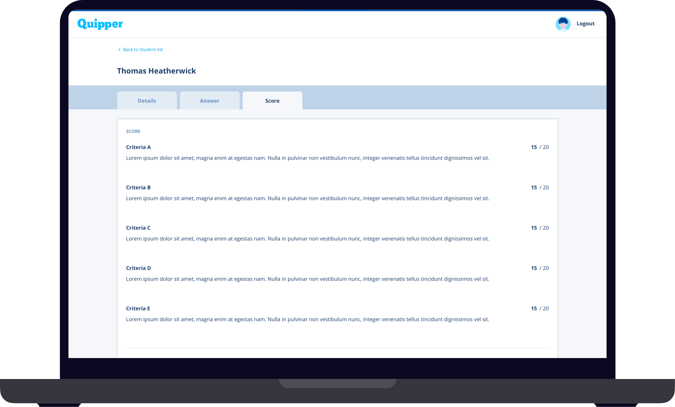Click the description text under Criteria E
The image size is (675, 407).
pyautogui.click(x=307, y=319)
